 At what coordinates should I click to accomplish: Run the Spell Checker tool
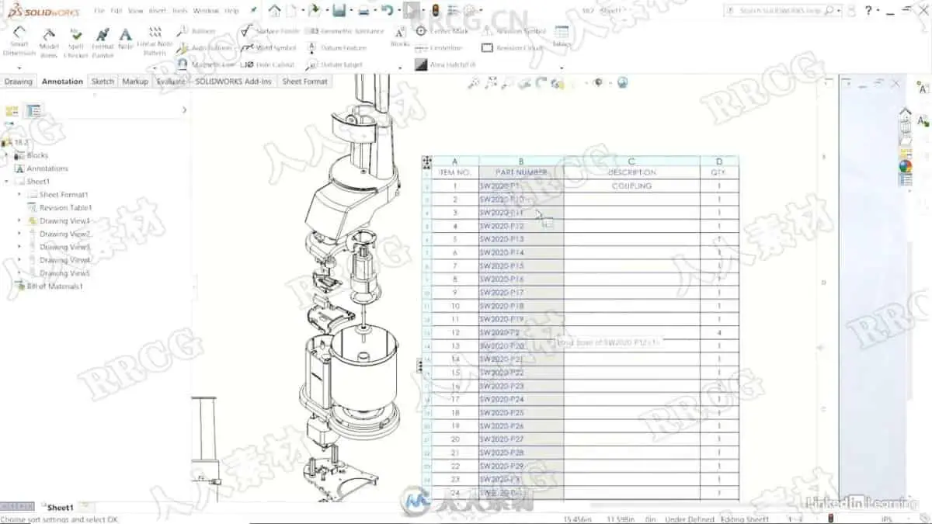pyautogui.click(x=75, y=43)
